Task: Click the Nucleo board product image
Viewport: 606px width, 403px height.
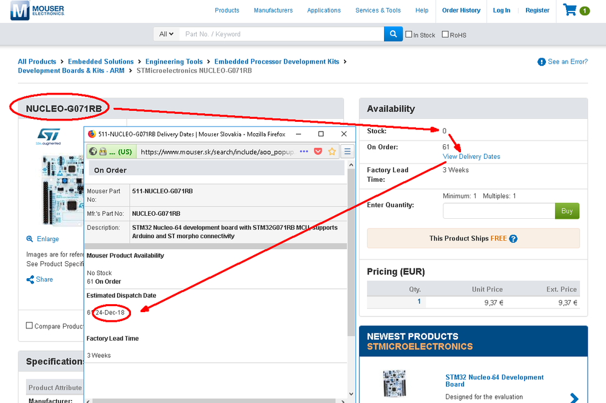Action: 62,190
